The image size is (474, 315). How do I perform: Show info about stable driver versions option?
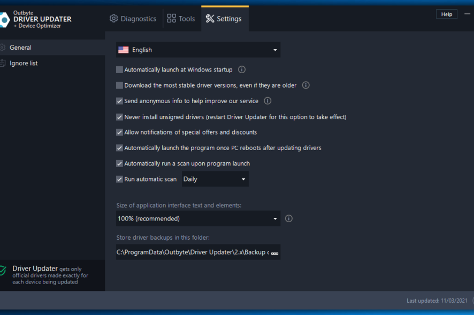[305, 85]
